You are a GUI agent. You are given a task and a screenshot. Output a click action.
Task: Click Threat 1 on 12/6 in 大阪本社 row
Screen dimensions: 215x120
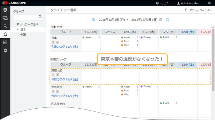pos(149,87)
